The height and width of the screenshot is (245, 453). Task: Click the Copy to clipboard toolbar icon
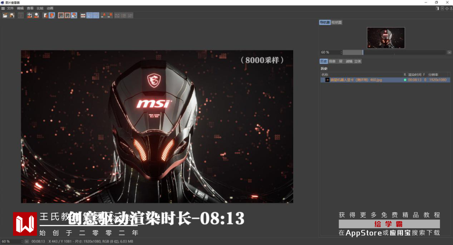tap(45, 15)
